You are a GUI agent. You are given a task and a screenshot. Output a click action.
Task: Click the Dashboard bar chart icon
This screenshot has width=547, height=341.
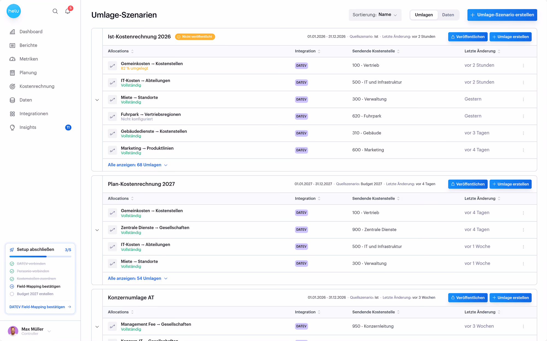(12, 32)
